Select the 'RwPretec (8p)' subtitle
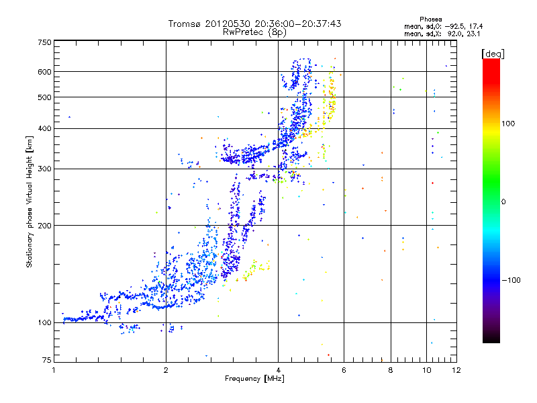 [x=254, y=32]
